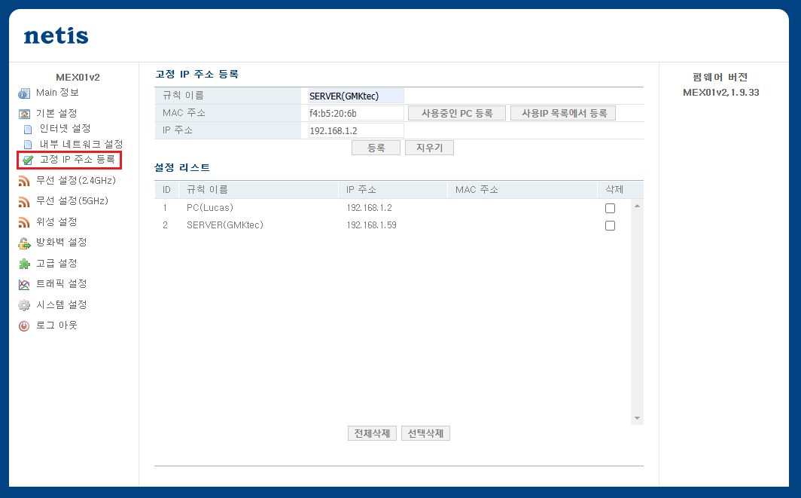Screen dimensions: 801x498
Task: Click the 설정 리스트 heading
Action: coord(182,168)
